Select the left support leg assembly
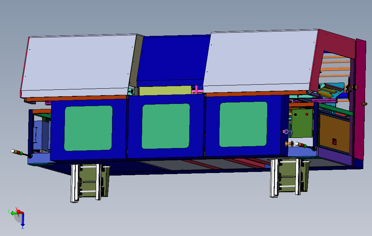 tap(90, 182)
